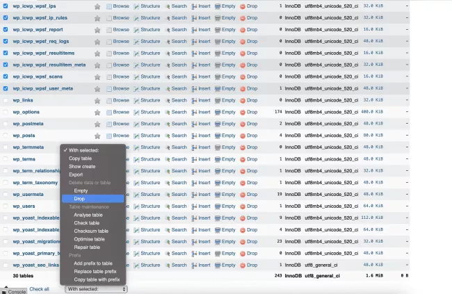Check the wp_links table checkbox

point(6,100)
